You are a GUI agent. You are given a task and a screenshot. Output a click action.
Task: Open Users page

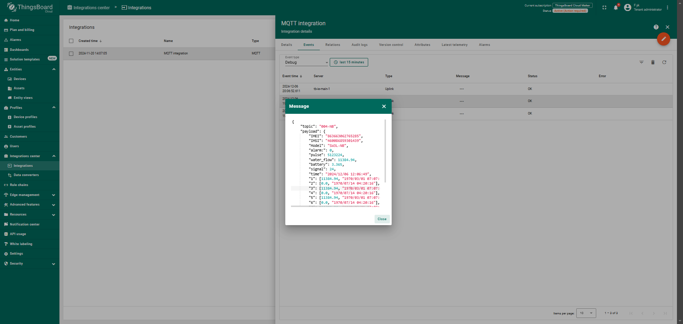(x=30, y=146)
